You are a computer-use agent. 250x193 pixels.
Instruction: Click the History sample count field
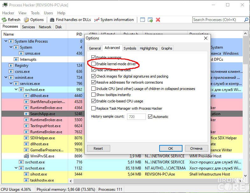[x=136, y=117]
